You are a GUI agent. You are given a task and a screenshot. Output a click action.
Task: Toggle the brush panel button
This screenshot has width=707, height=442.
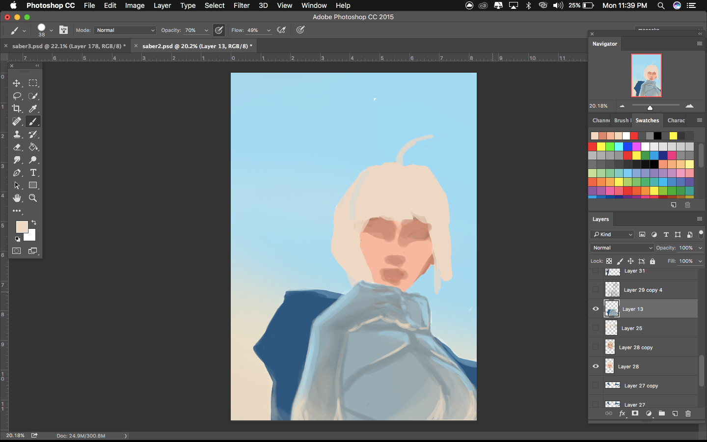(x=64, y=30)
